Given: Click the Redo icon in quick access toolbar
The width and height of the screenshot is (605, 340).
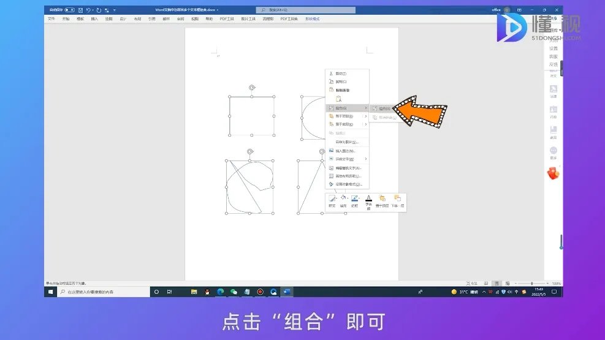Looking at the screenshot, I should (99, 10).
